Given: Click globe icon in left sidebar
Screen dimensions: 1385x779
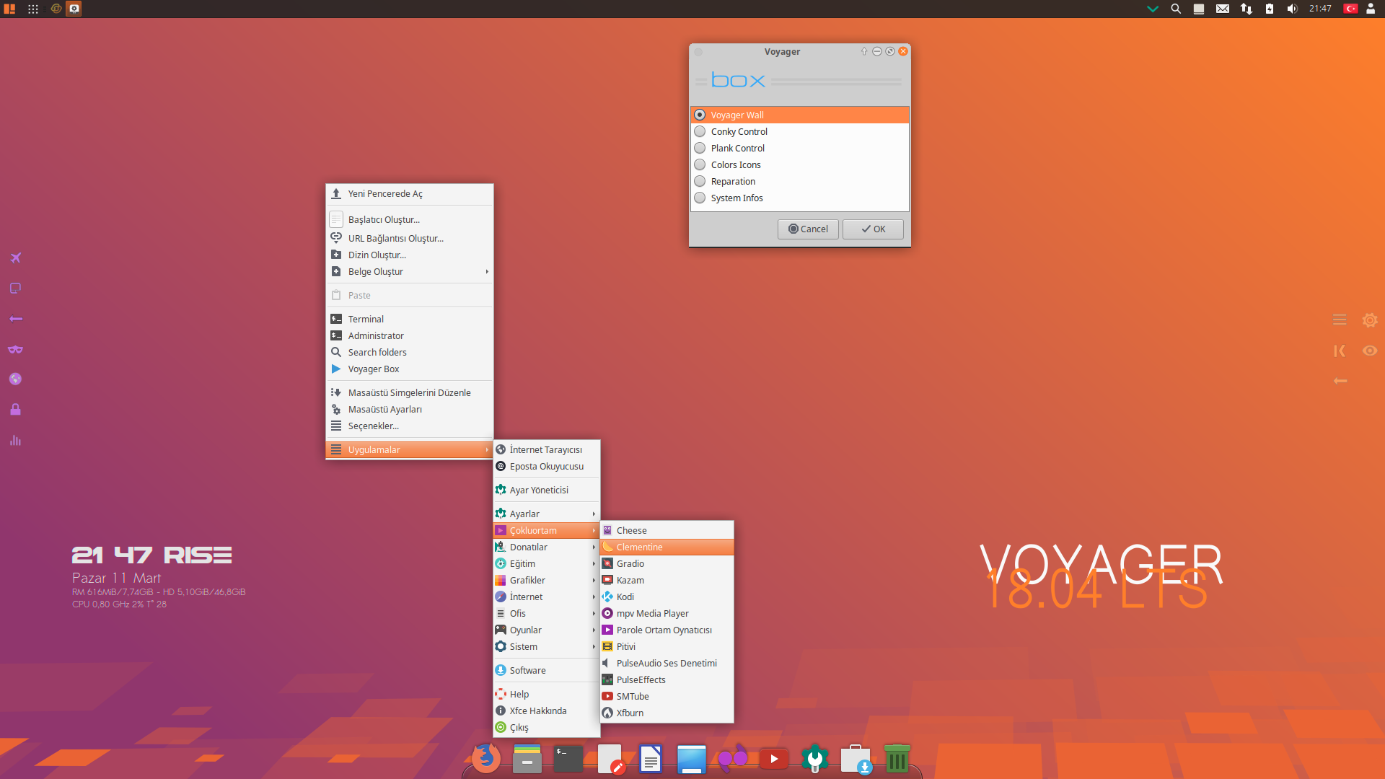Looking at the screenshot, I should pyautogui.click(x=15, y=379).
